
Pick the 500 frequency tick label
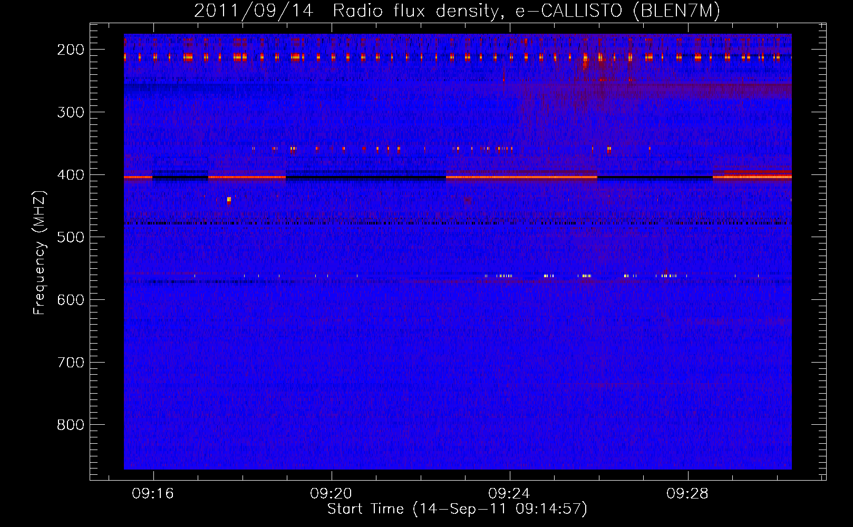pyautogui.click(x=71, y=237)
